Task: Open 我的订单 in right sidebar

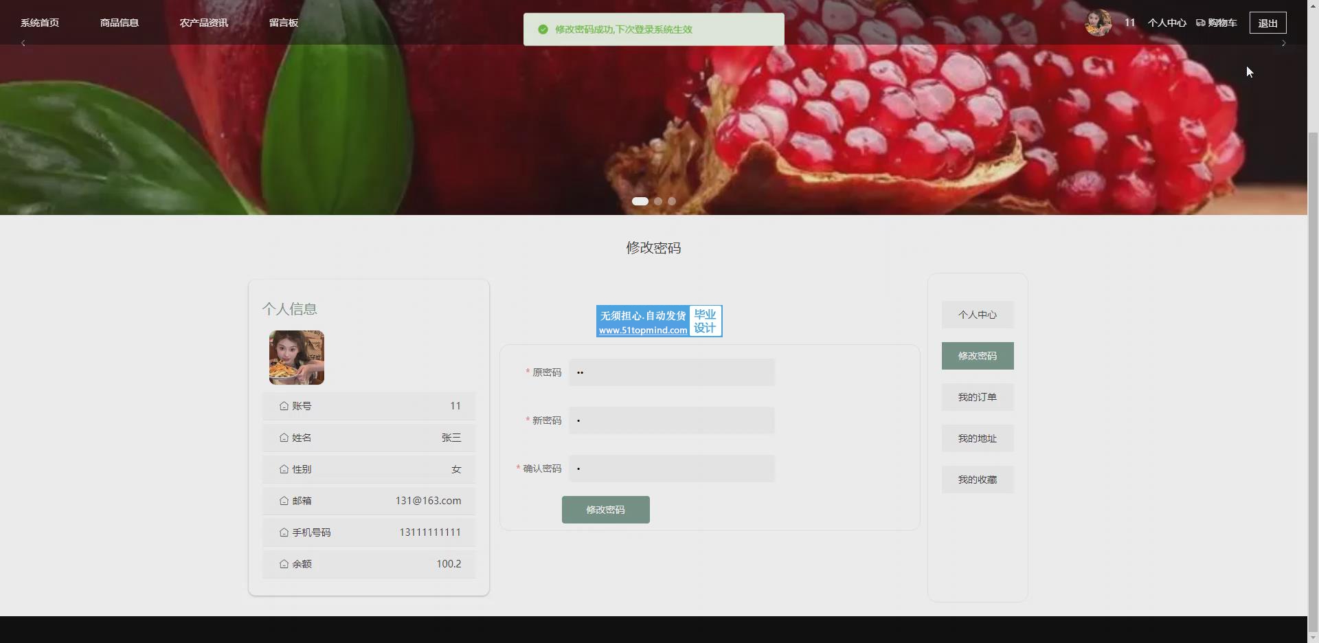Action: click(x=978, y=397)
